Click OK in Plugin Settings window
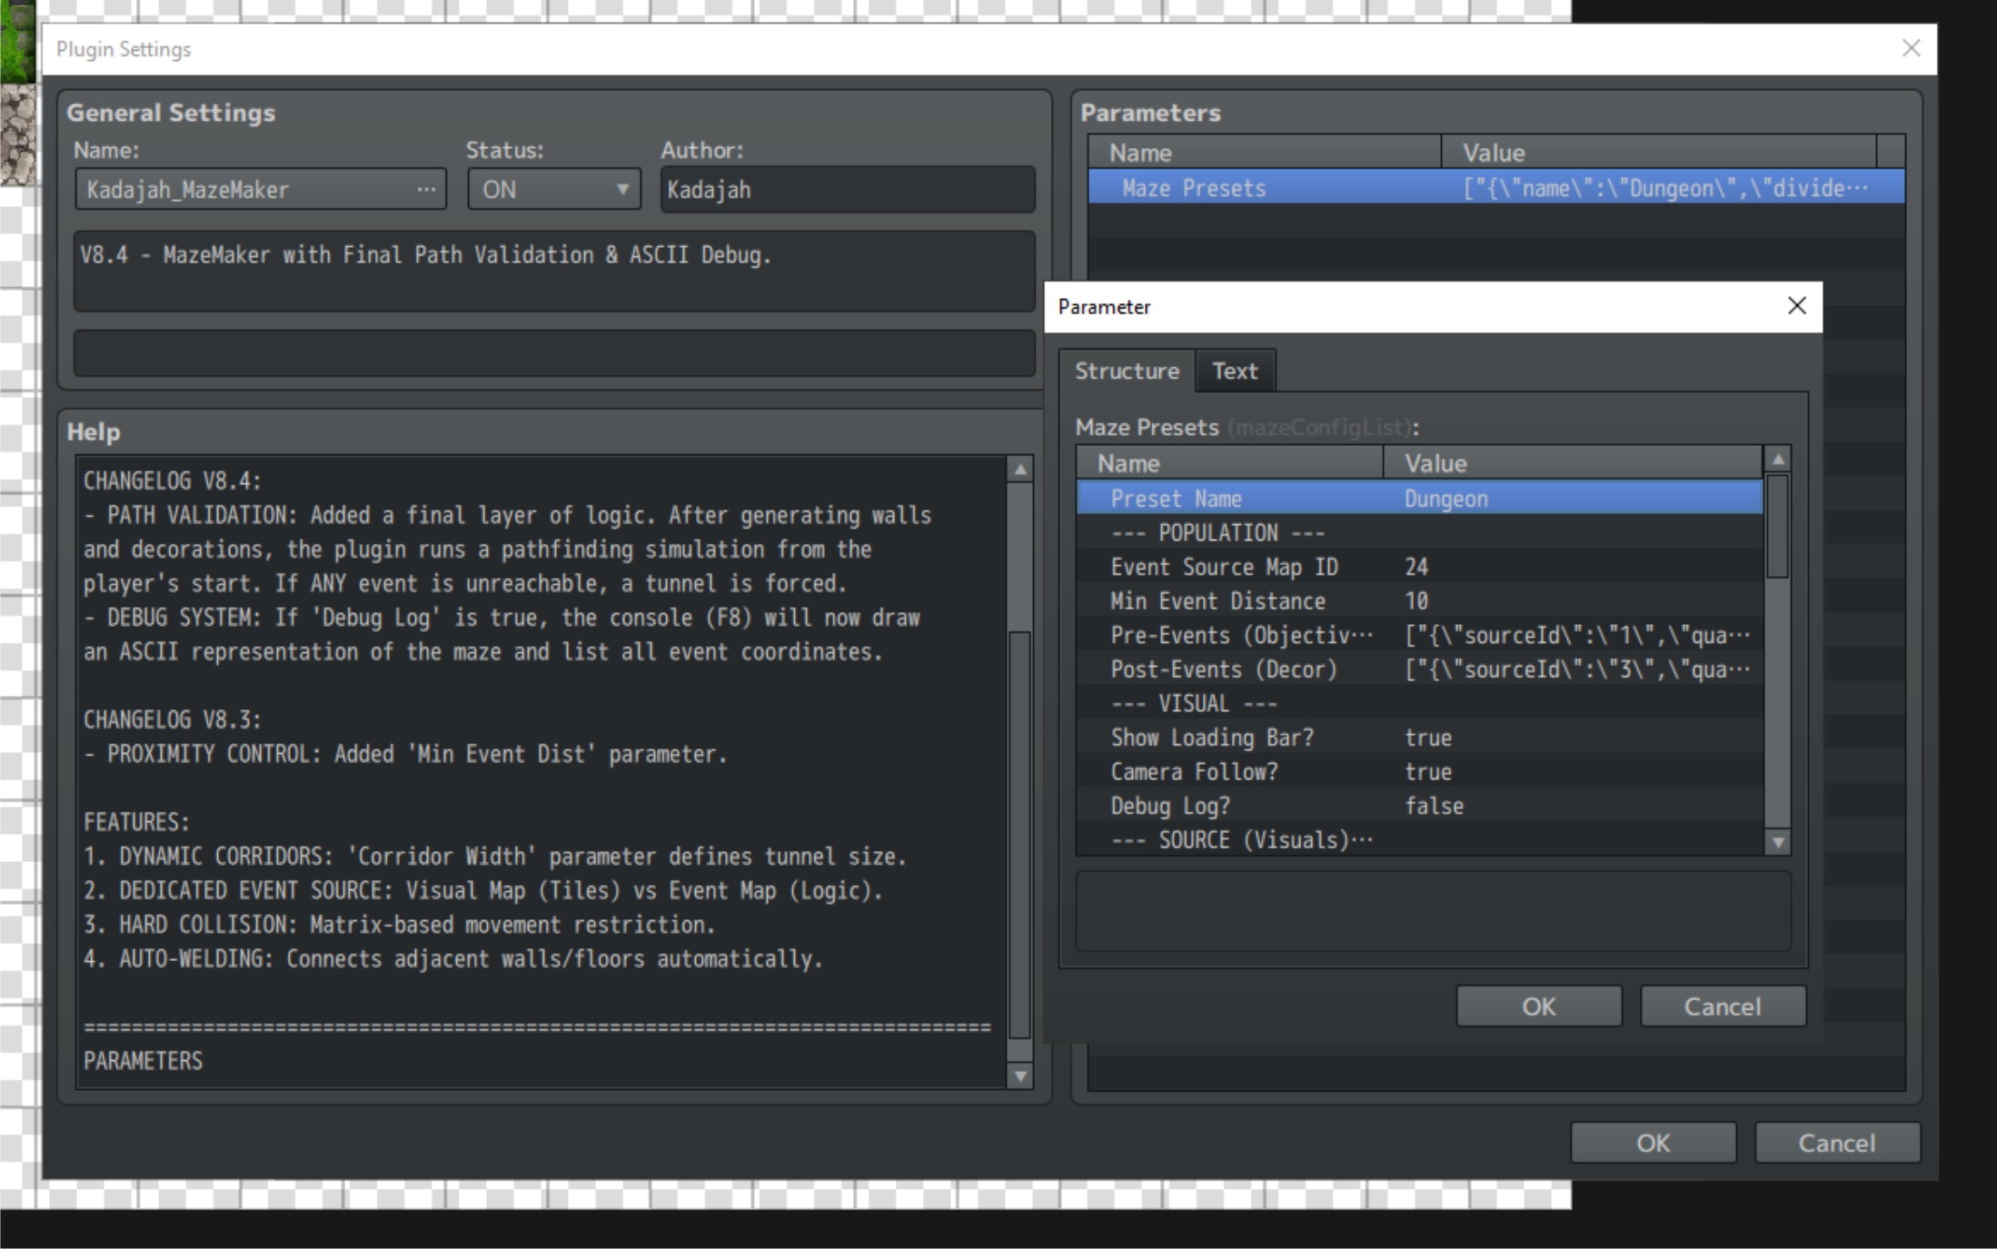The image size is (1997, 1249). tap(1653, 1143)
